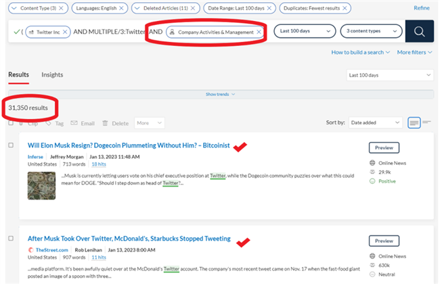Select the compact list view icon

pyautogui.click(x=426, y=122)
